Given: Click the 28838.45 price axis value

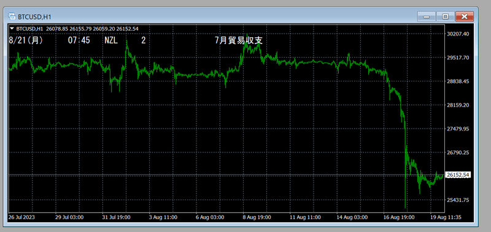Looking at the screenshot, I should click(x=458, y=81).
